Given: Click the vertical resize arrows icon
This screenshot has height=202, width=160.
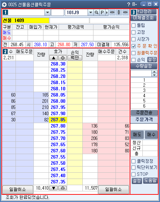Looking at the screenshot, I should pyautogui.click(x=119, y=12).
